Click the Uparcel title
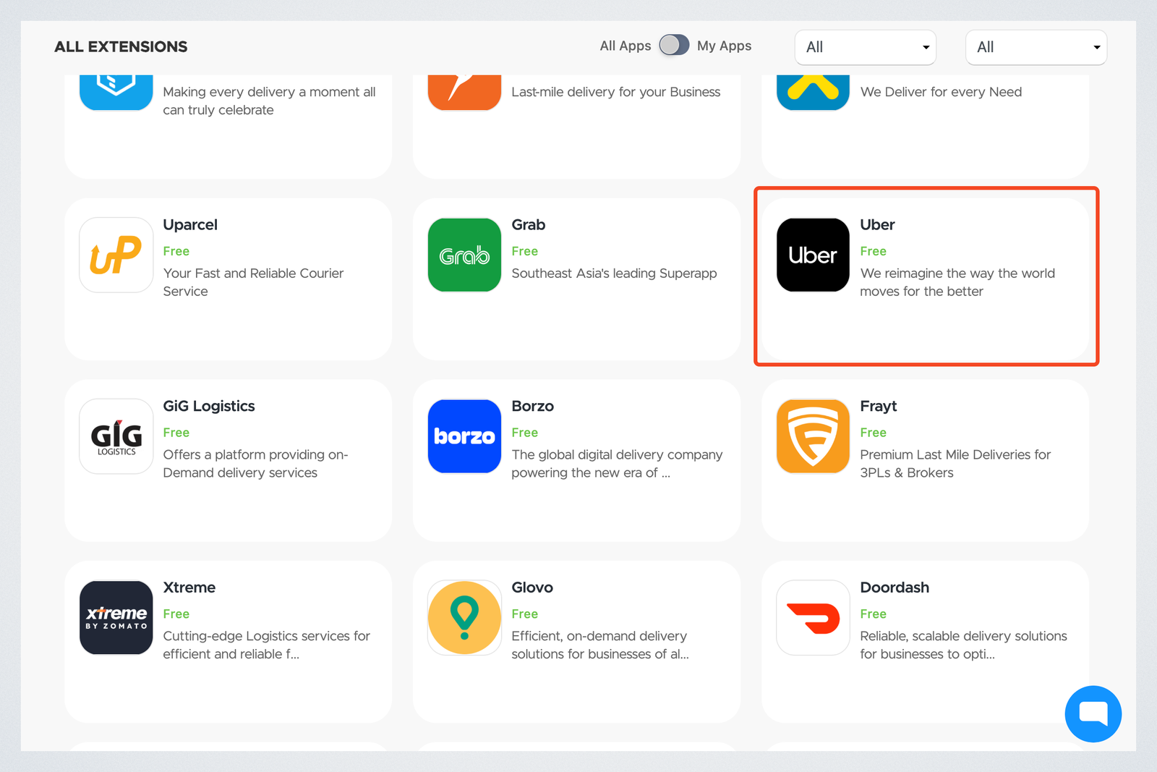Image resolution: width=1157 pixels, height=772 pixels. [x=190, y=225]
